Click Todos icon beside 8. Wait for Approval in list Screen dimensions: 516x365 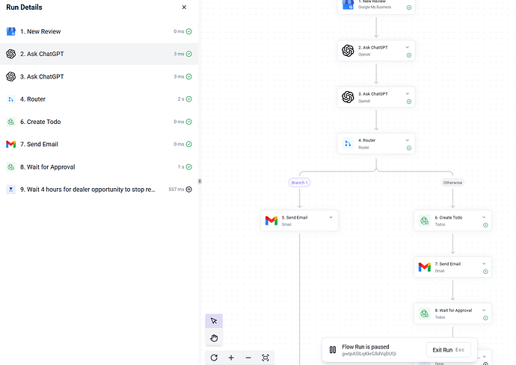click(x=11, y=167)
